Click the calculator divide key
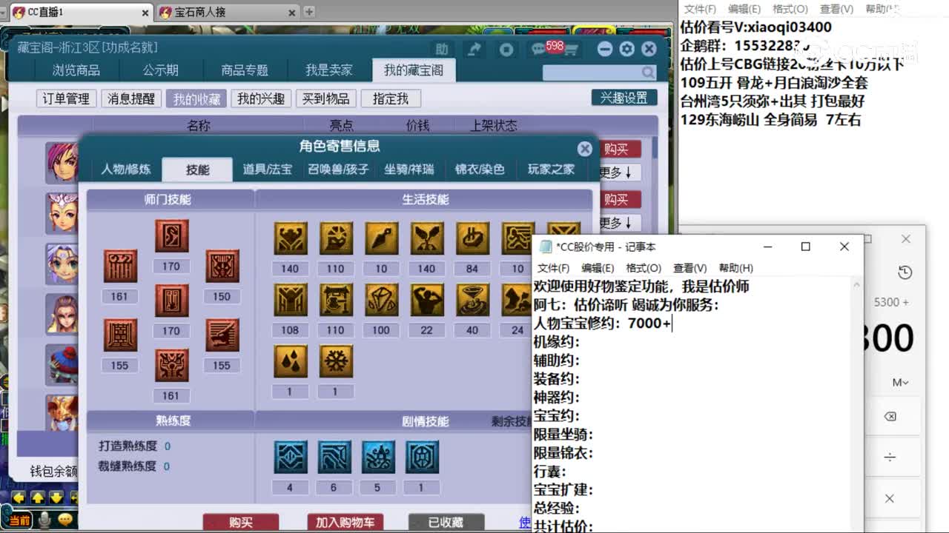949x533 pixels. [890, 457]
